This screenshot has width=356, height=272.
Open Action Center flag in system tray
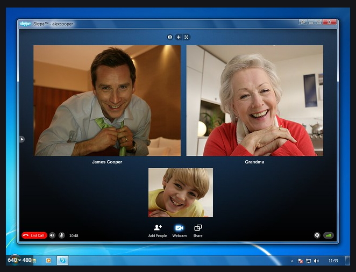point(300,261)
